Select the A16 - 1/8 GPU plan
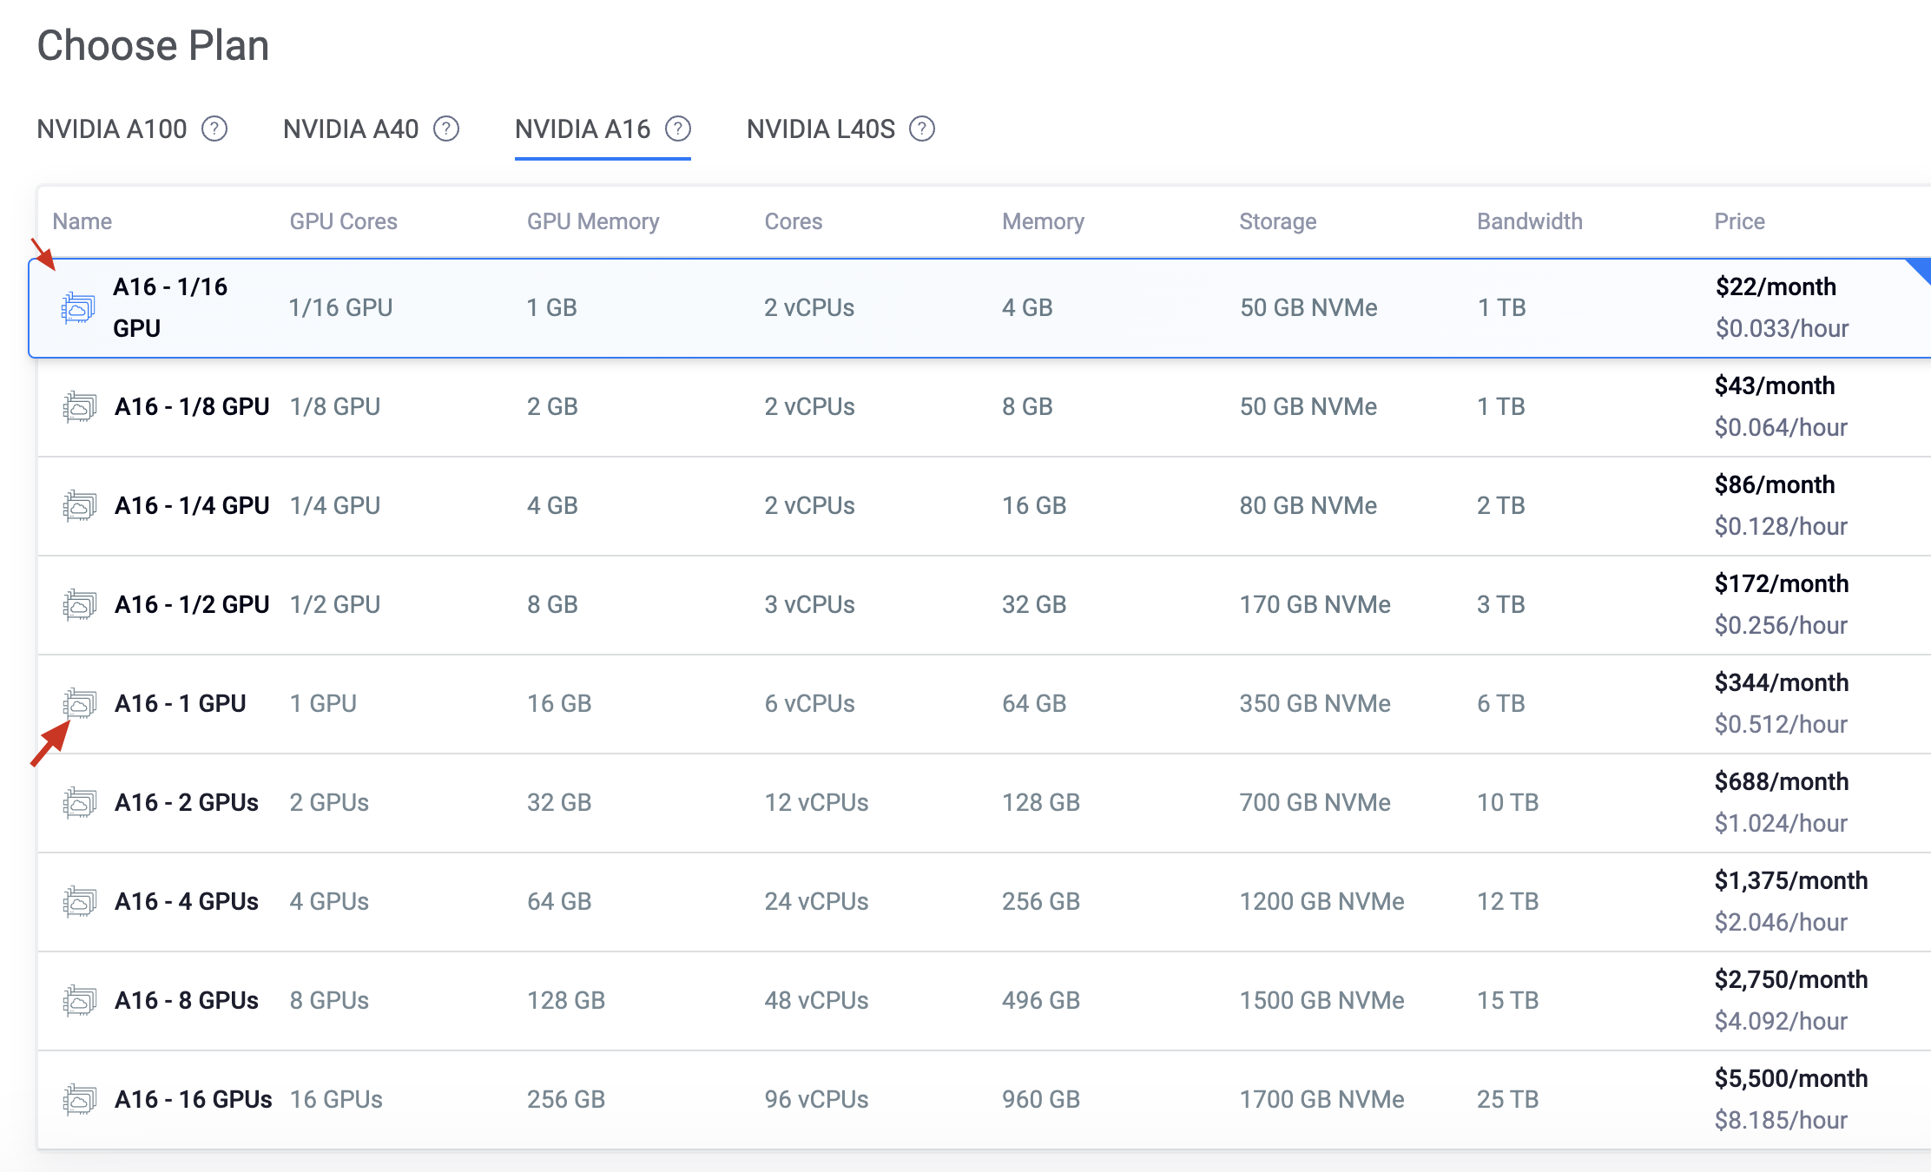The width and height of the screenshot is (1931, 1172). (192, 406)
